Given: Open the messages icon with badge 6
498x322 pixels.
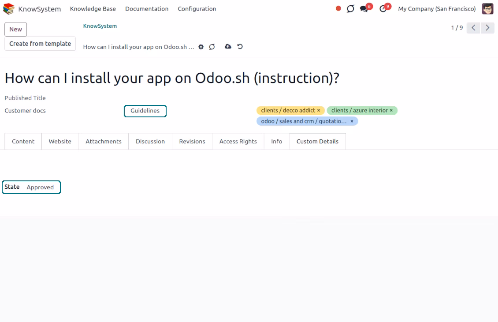Looking at the screenshot, I should tap(364, 8).
